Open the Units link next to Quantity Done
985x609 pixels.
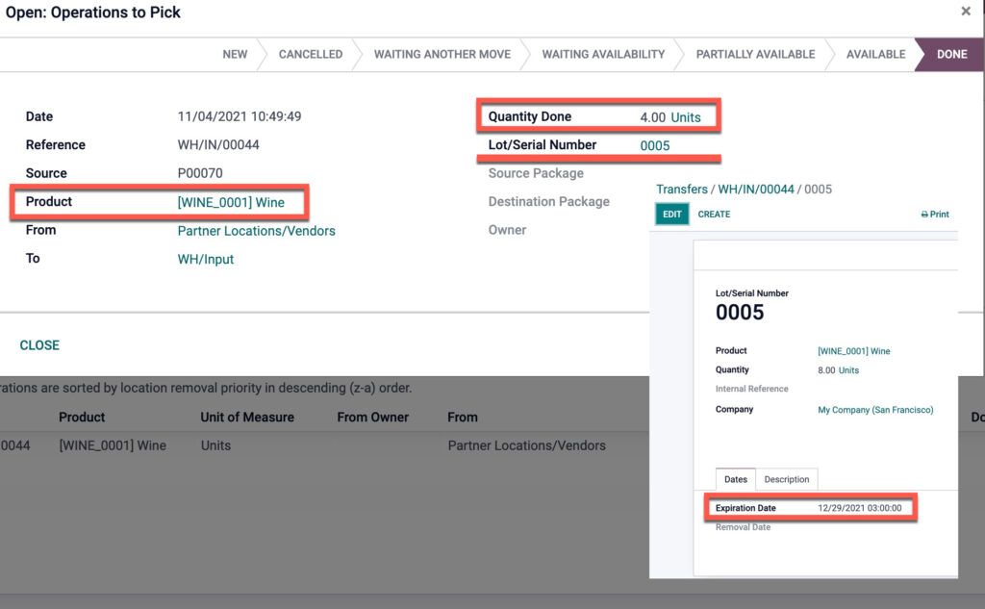[x=685, y=117]
